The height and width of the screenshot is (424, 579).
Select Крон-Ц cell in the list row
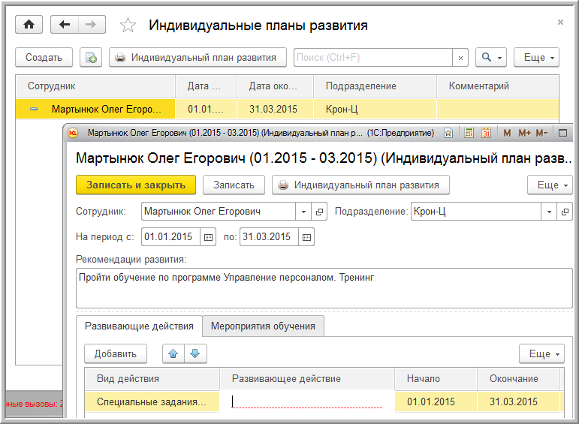pyautogui.click(x=375, y=110)
